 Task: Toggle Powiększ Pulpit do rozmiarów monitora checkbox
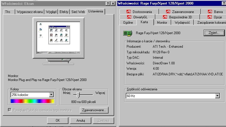click(10, 110)
